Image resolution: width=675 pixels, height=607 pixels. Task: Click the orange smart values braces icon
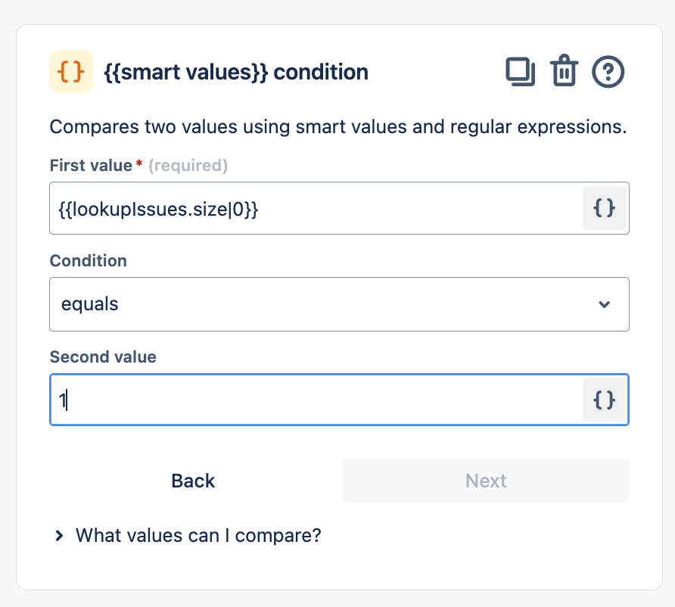(71, 71)
